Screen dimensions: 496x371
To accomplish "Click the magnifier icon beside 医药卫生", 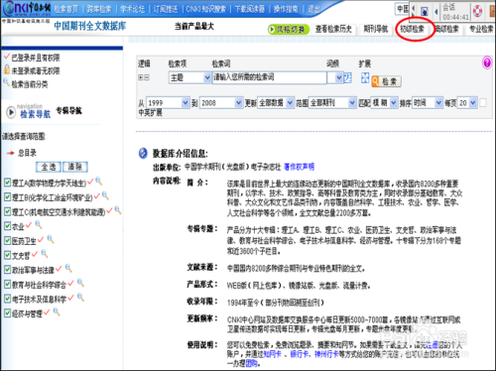I will (51, 239).
